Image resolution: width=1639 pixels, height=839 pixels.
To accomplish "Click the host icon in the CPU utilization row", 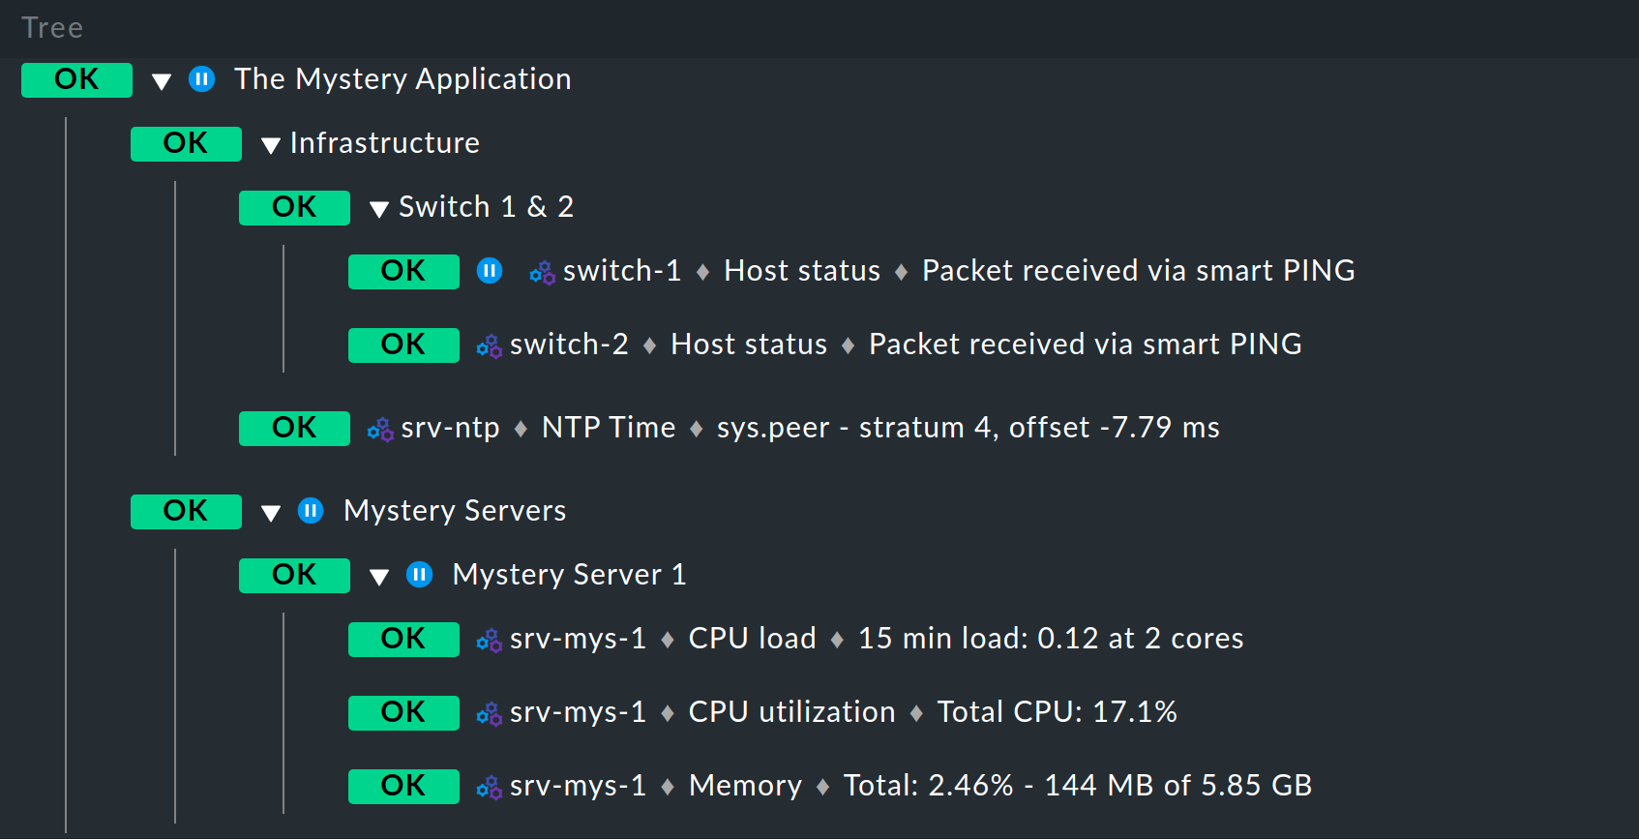I will (x=489, y=714).
